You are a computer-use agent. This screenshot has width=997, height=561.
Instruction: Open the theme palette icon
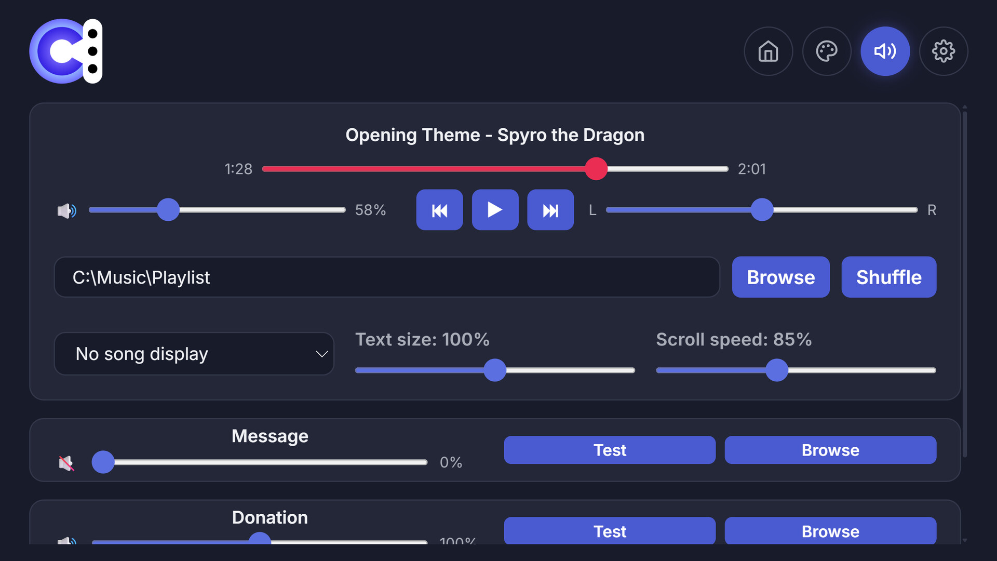click(827, 51)
